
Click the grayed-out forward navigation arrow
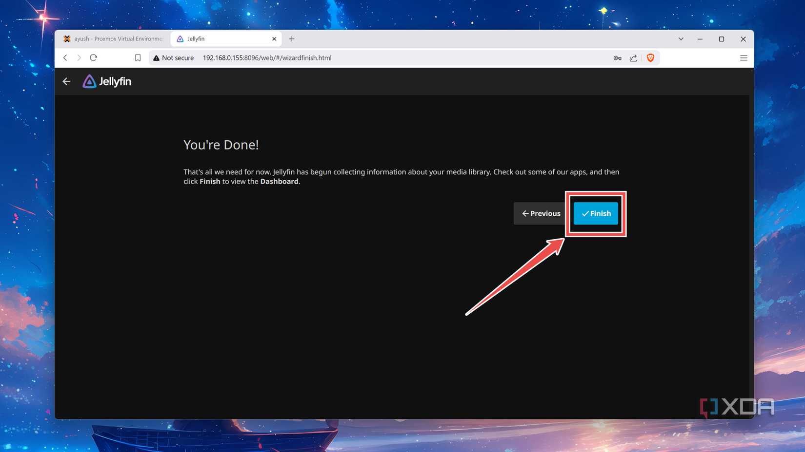point(80,57)
